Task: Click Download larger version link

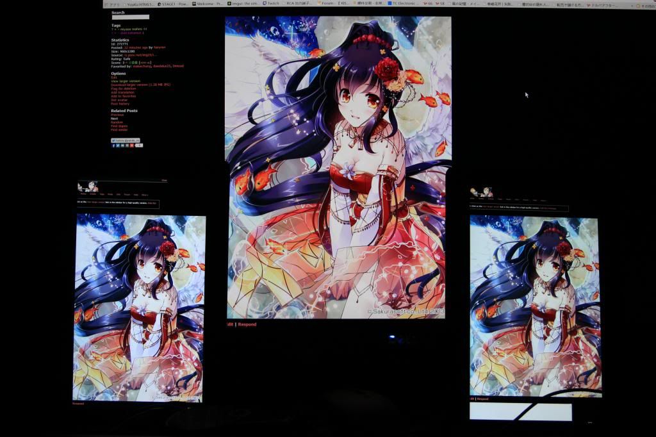Action: 140,85
